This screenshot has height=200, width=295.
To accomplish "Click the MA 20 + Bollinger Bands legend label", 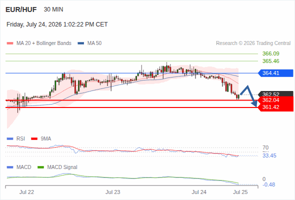I will click(x=44, y=43).
